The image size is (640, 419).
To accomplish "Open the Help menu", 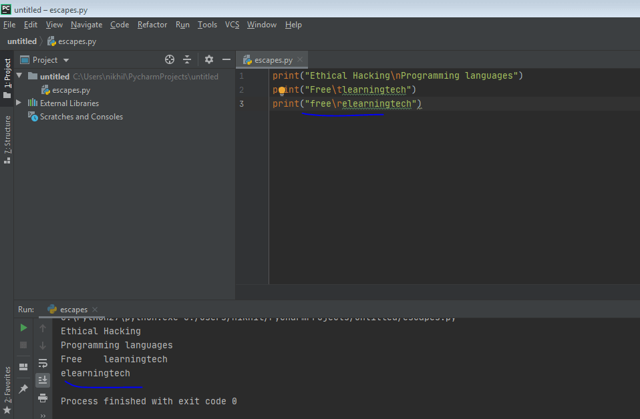I will coord(293,25).
